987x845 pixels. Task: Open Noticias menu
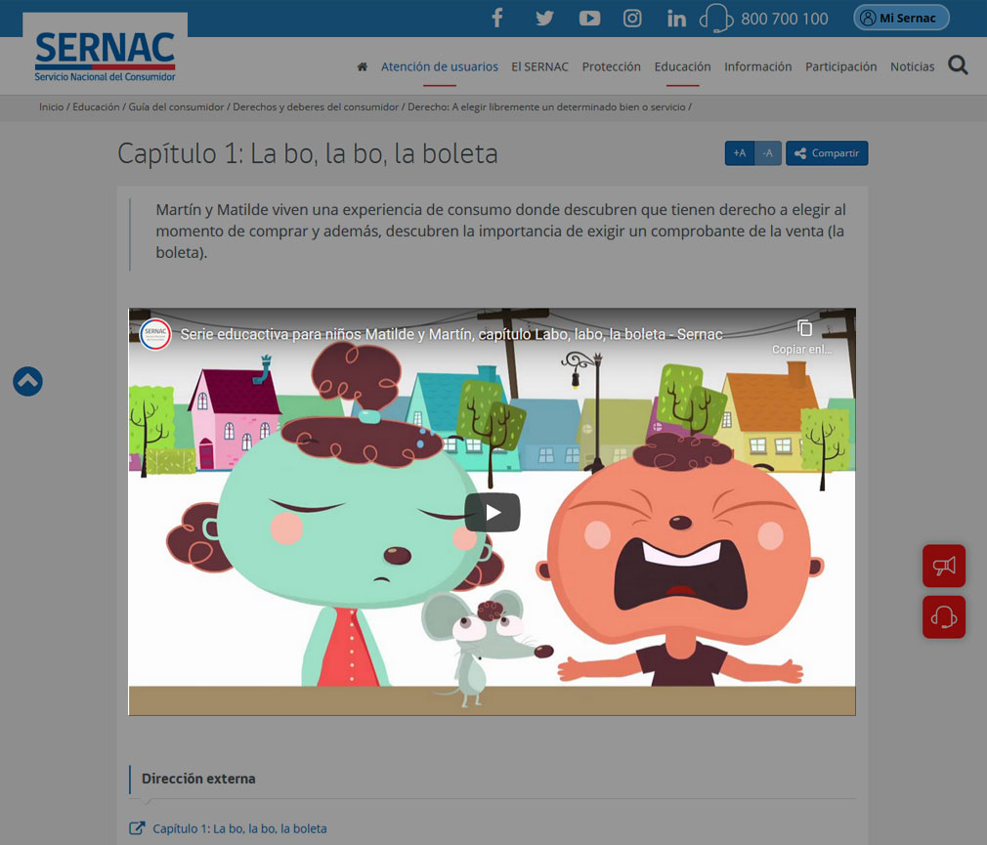[x=912, y=66]
